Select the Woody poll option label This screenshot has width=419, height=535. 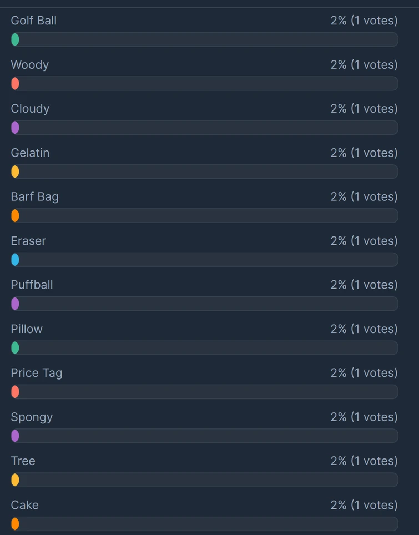(x=30, y=65)
